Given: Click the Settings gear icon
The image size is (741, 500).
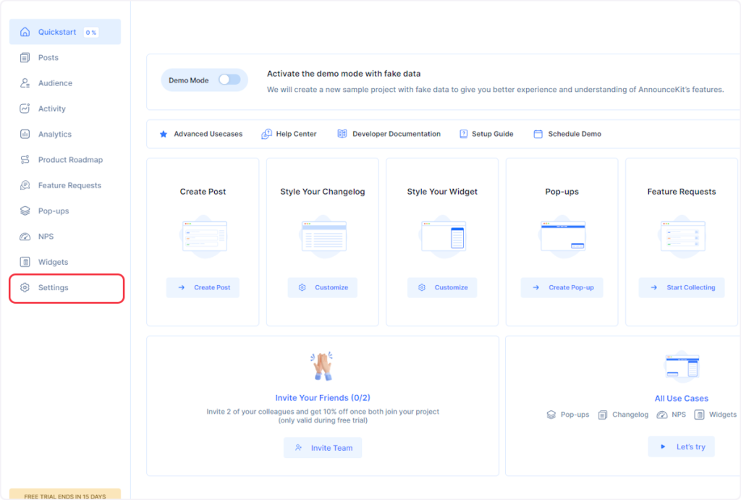Looking at the screenshot, I should pyautogui.click(x=25, y=288).
